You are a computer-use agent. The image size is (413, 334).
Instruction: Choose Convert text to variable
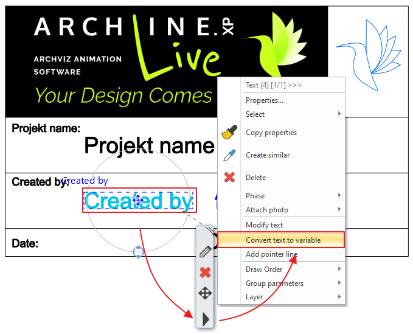pos(283,240)
